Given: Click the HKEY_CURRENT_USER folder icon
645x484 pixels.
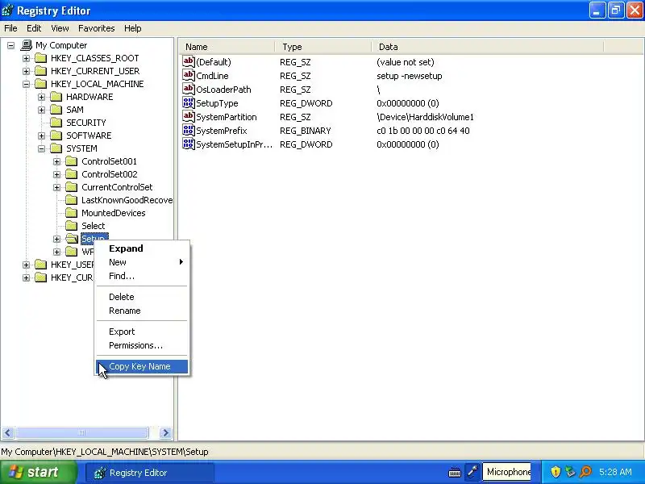Looking at the screenshot, I should (40, 71).
